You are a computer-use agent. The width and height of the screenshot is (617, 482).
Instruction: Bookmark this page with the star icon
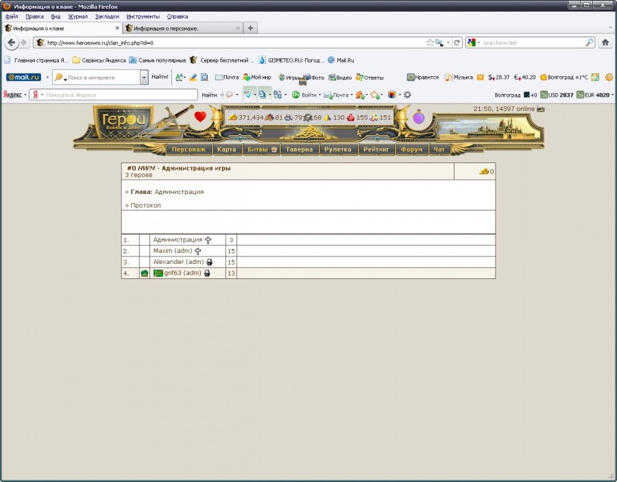[430, 43]
